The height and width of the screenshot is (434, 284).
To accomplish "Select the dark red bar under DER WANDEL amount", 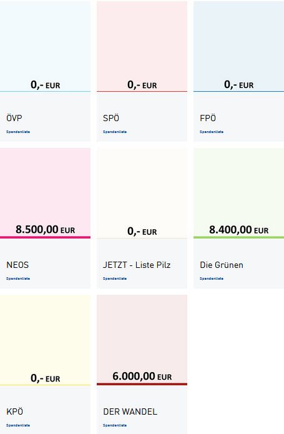I will pos(142,384).
